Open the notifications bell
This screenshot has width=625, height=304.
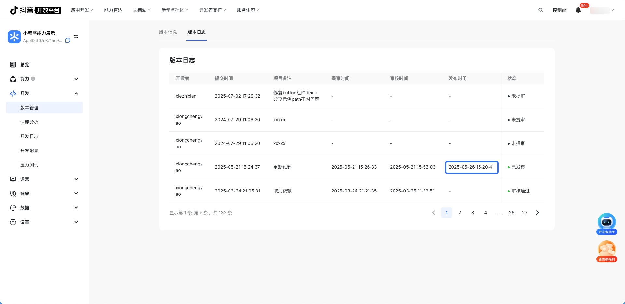(578, 10)
